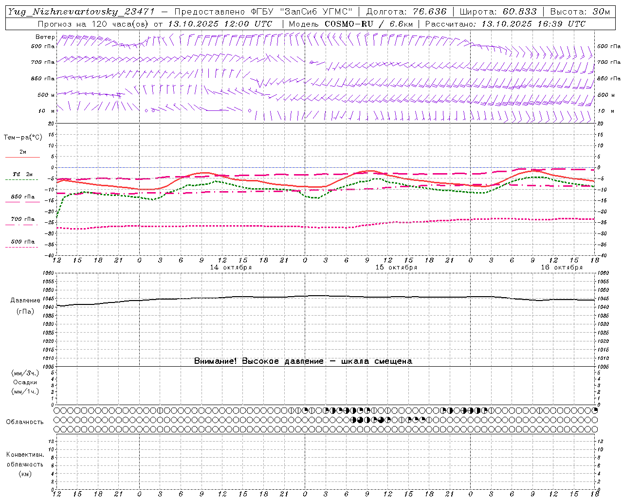Click the Модель COSMO-RU / 6.6км label

[x=351, y=24]
